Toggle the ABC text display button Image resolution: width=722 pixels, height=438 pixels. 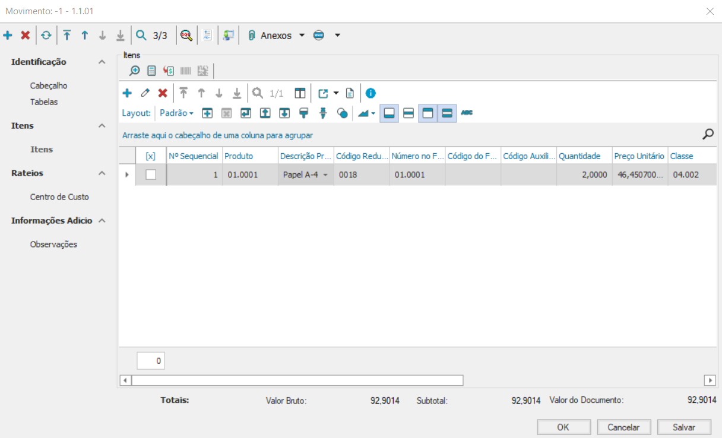467,113
